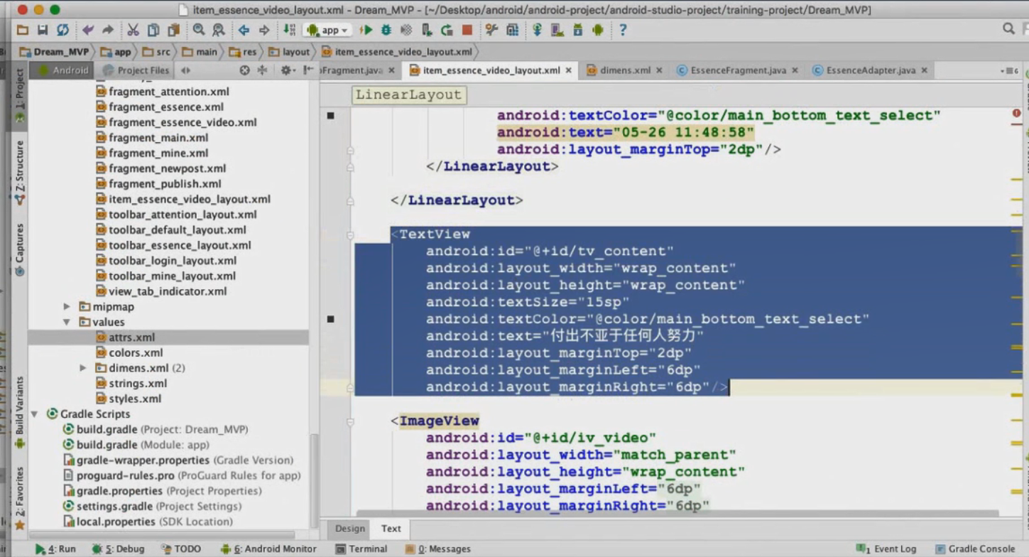This screenshot has height=557, width=1029.
Task: Cut selection with the scissors icon
Action: pyautogui.click(x=133, y=30)
